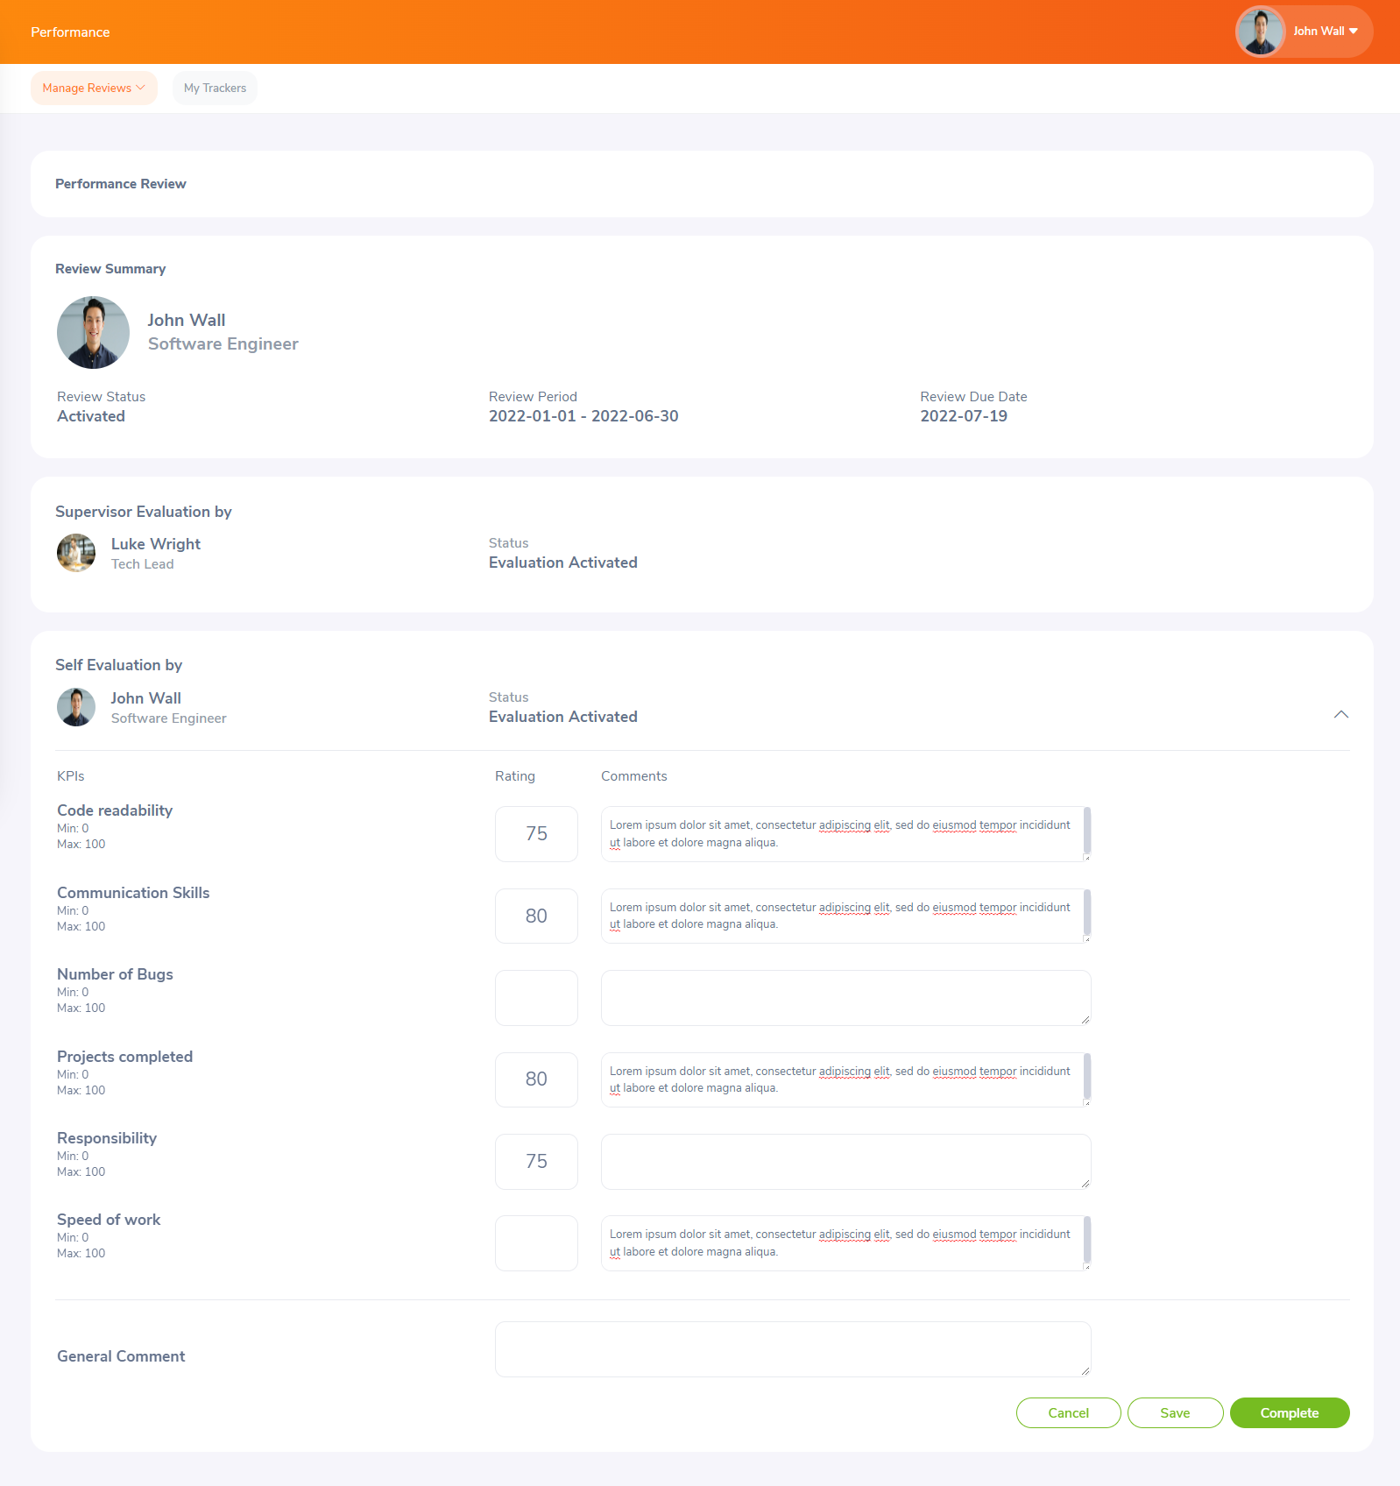Focus the Number of Bugs rating field

[x=536, y=998]
